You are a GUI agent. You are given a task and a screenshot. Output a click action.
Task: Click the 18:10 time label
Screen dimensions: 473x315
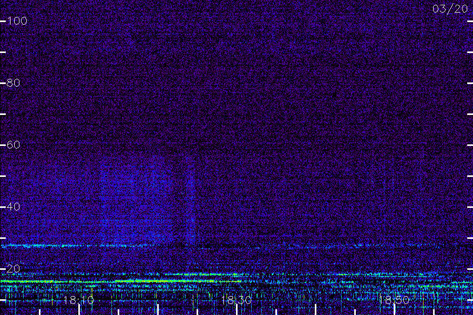(x=79, y=300)
